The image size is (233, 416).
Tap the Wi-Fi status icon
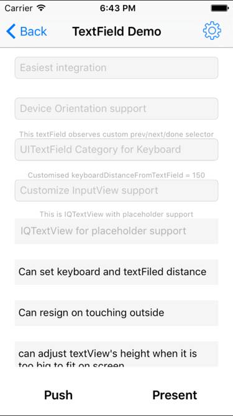[41, 8]
